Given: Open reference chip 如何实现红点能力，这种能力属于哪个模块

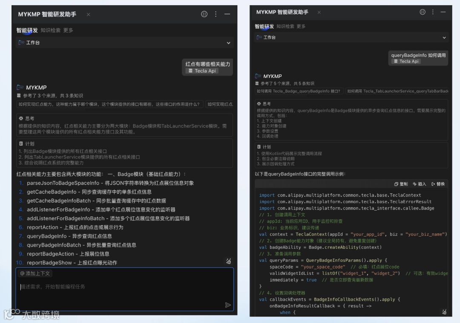Looking at the screenshot, I should [x=110, y=104].
